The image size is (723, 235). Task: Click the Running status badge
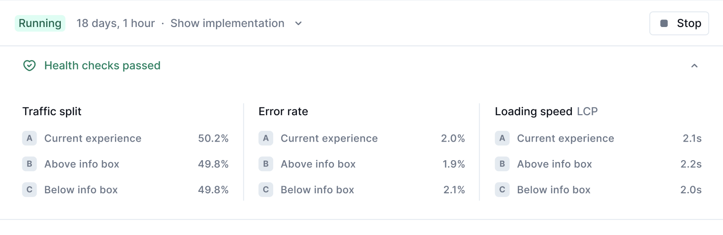click(x=40, y=23)
